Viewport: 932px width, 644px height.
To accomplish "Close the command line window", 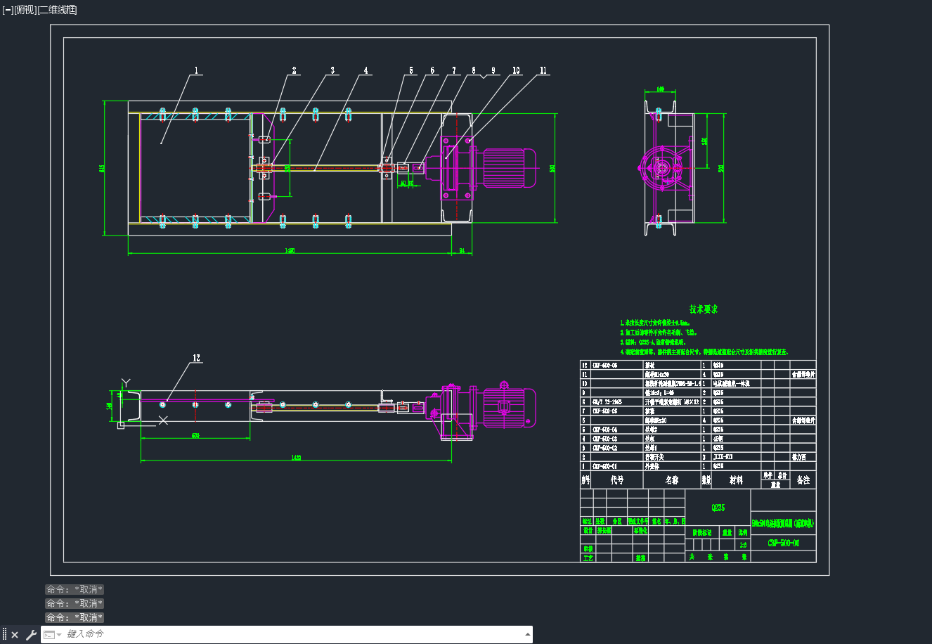I will 15,635.
